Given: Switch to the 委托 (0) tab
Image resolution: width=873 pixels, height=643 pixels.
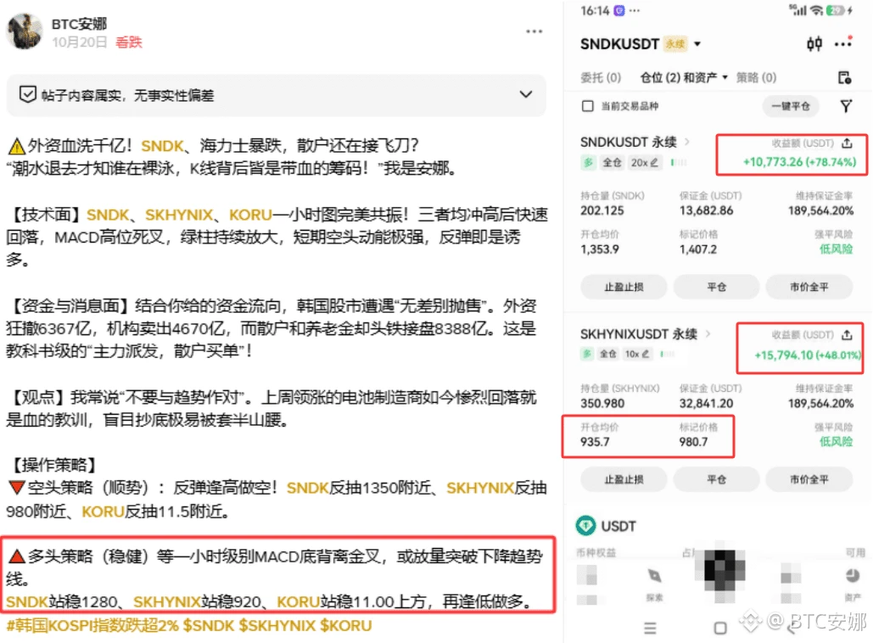Looking at the screenshot, I should [601, 77].
